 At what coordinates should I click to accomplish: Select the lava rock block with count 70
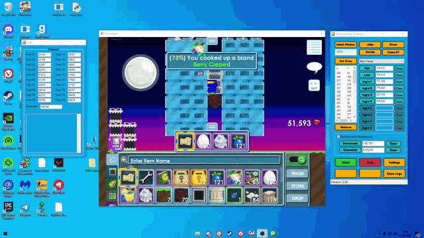point(181,196)
